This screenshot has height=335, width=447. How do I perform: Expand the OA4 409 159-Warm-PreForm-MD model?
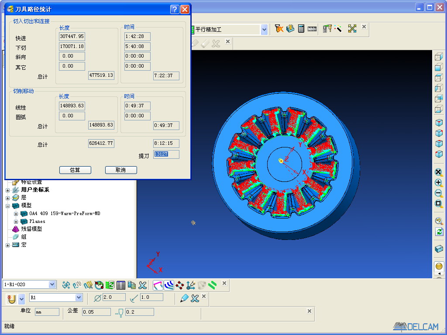(16, 214)
